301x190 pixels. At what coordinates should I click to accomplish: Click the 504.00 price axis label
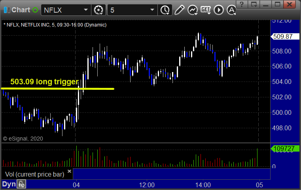(x=282, y=82)
